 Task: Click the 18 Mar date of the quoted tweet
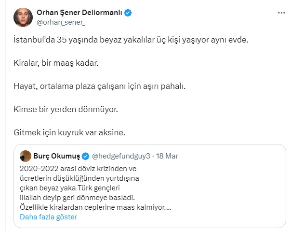point(169,156)
